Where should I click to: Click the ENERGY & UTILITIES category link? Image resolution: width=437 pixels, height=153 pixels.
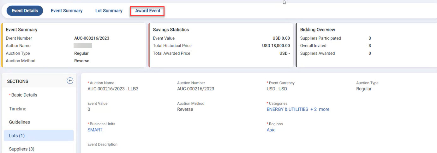287,110
